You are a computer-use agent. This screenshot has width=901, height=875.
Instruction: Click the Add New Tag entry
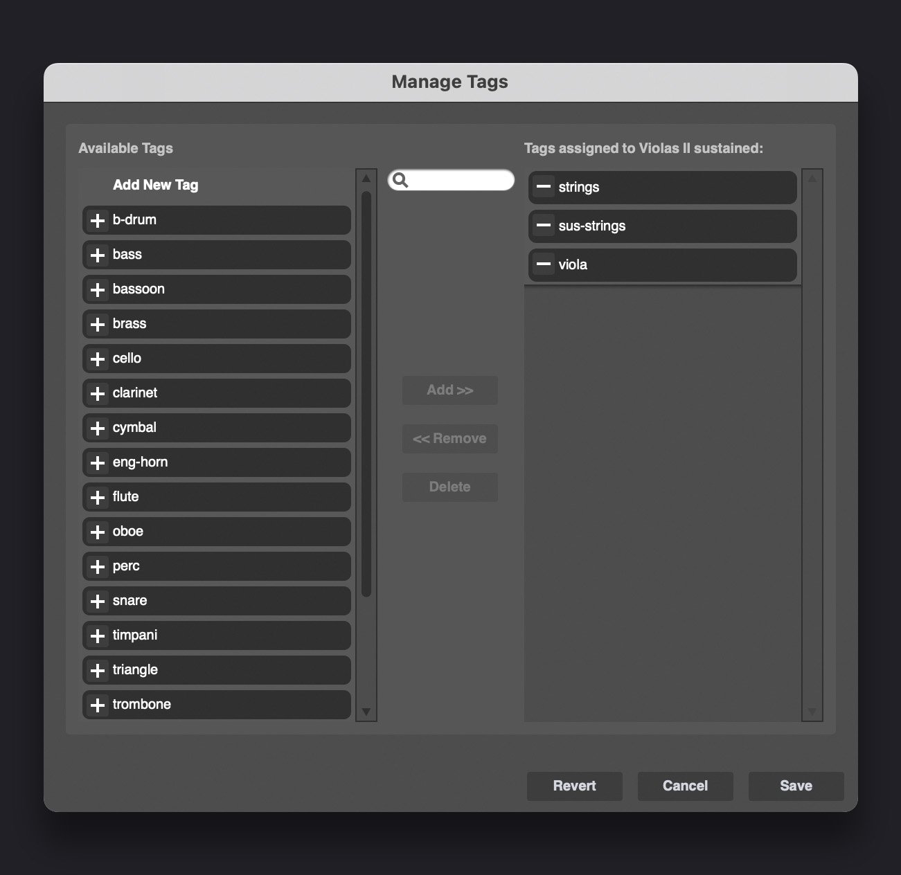(x=155, y=185)
